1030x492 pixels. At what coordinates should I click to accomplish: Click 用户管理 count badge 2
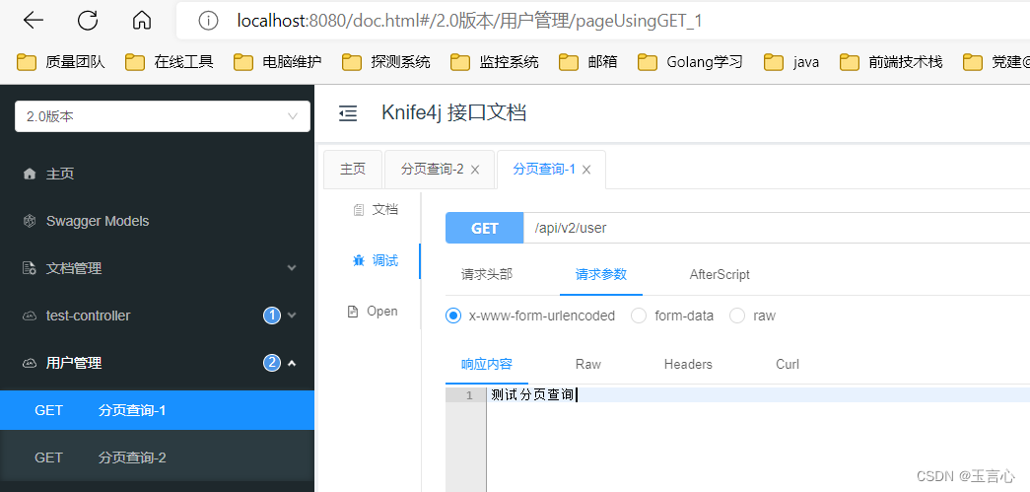coord(272,363)
